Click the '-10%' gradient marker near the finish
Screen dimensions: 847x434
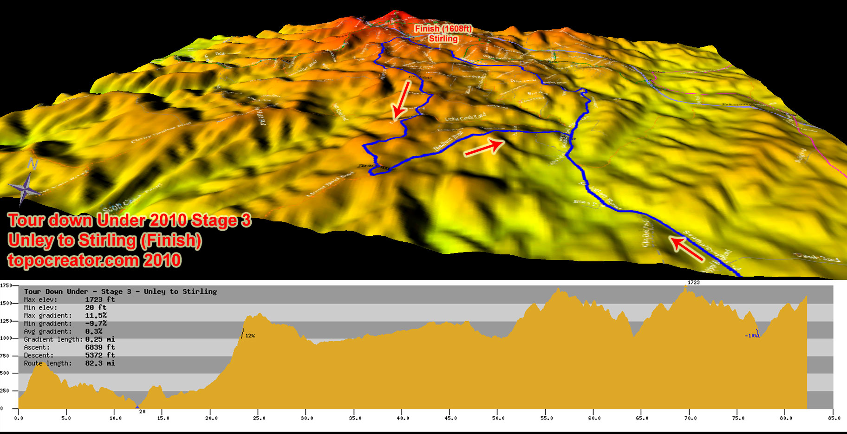point(751,336)
